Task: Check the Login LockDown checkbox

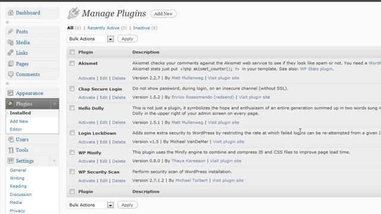Action: coord(72,133)
